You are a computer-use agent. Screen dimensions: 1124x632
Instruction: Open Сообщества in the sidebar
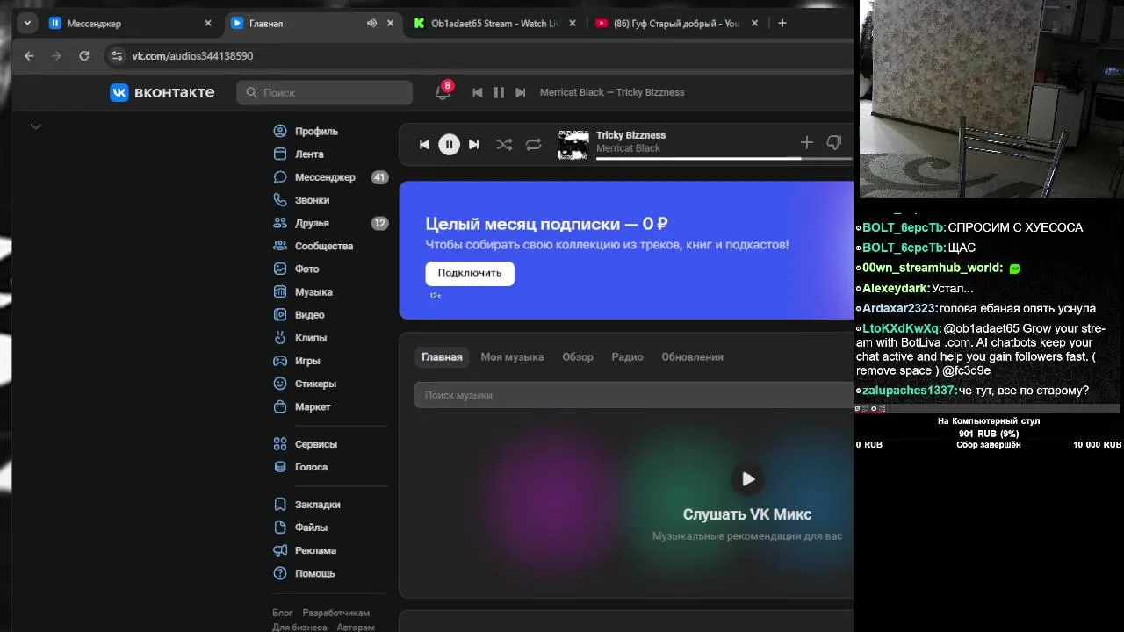coord(313,246)
